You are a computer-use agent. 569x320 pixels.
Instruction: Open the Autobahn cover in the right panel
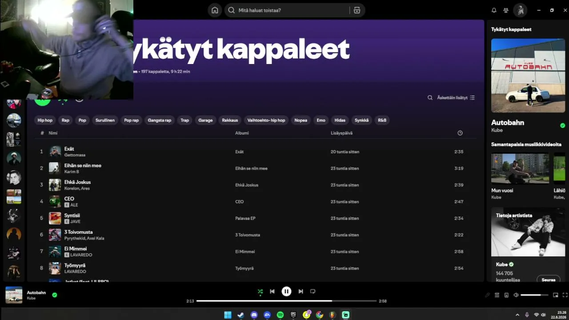528,76
